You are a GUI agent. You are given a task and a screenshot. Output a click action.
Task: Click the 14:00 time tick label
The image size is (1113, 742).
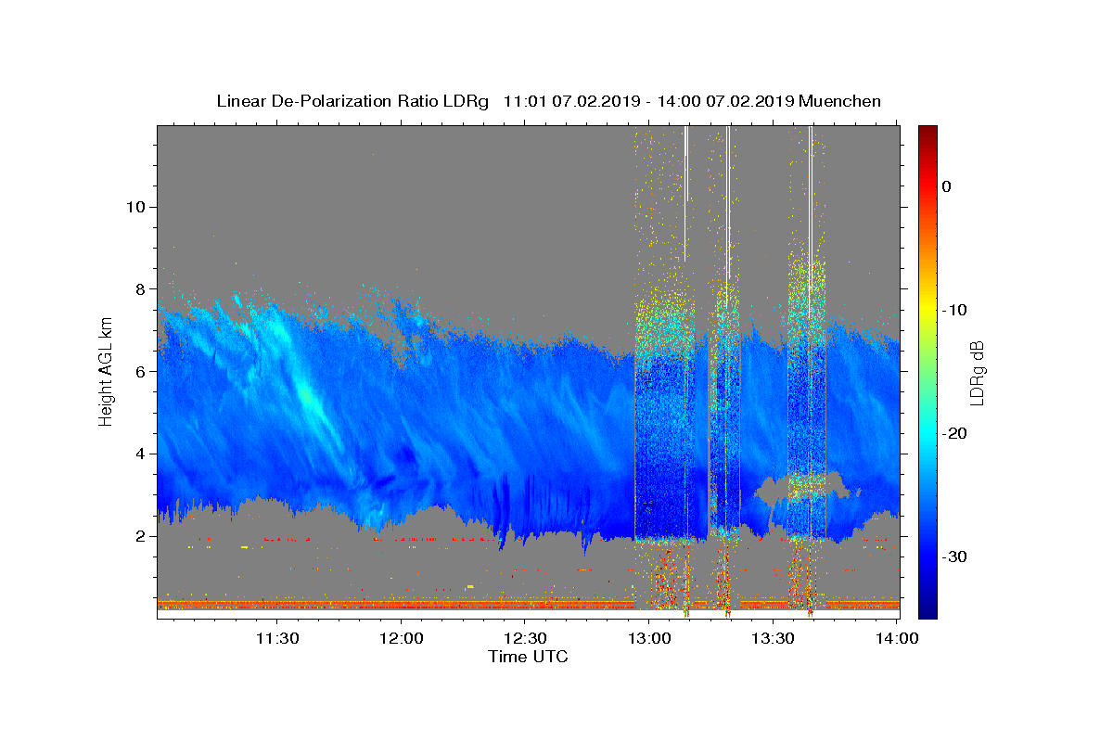[897, 638]
